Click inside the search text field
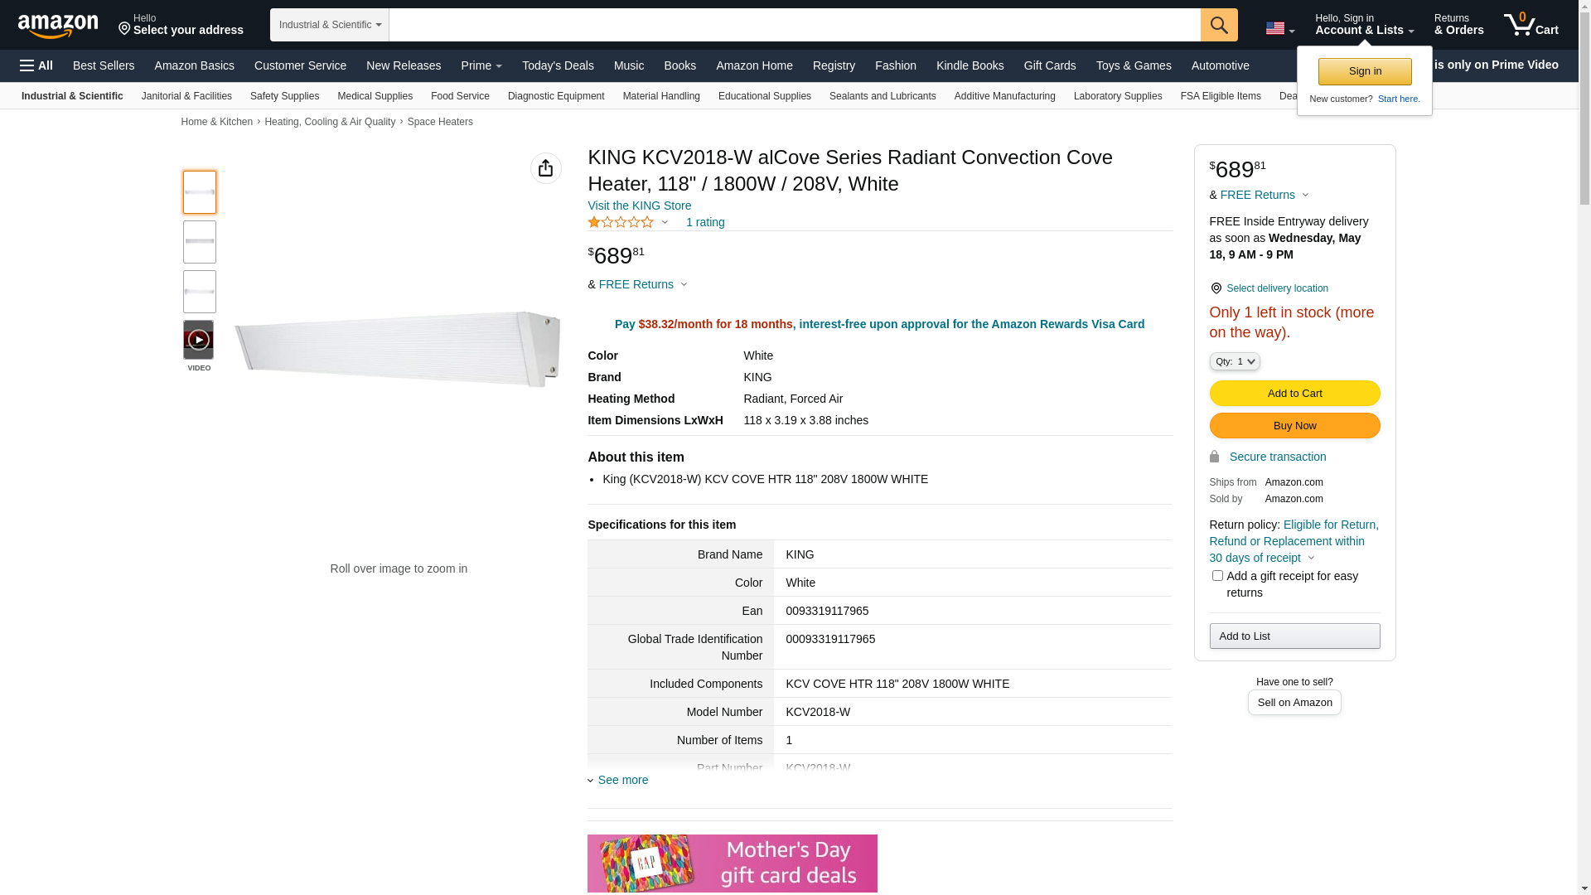This screenshot has height=895, width=1591. pos(794,25)
